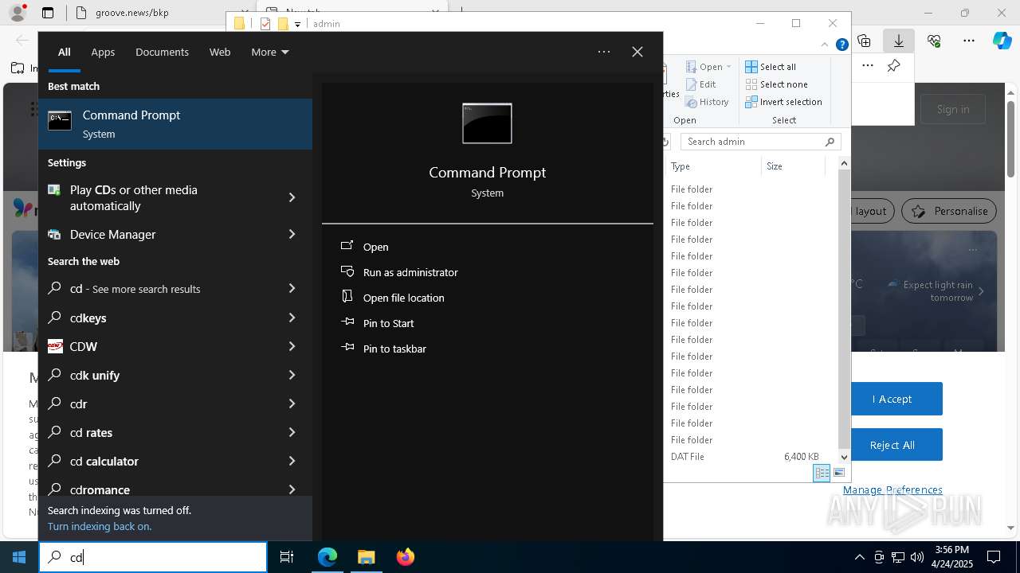Click Select none in Explorer ribbon
The image size is (1020, 573).
776,84
